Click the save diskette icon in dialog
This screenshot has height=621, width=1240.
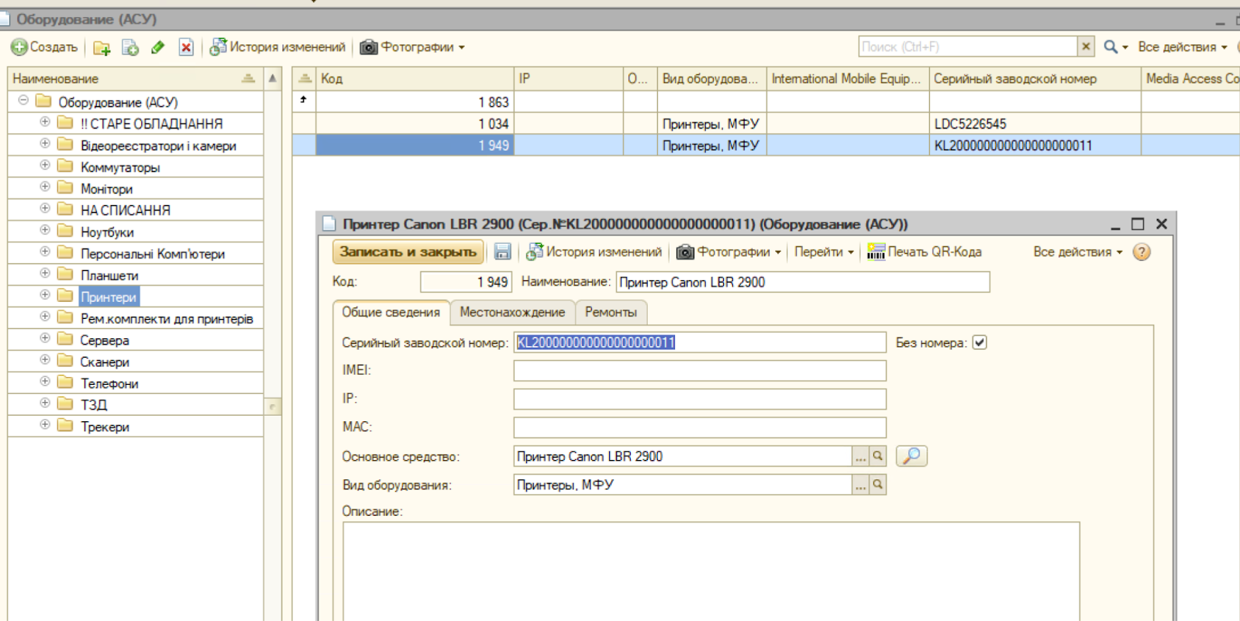coord(502,252)
